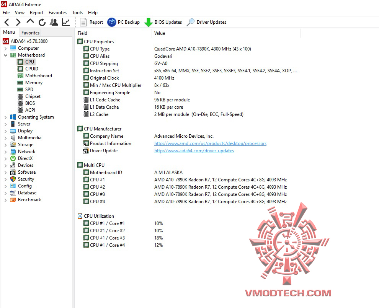Click the Storage drive icon
The height and width of the screenshot is (308, 379).
(13, 145)
